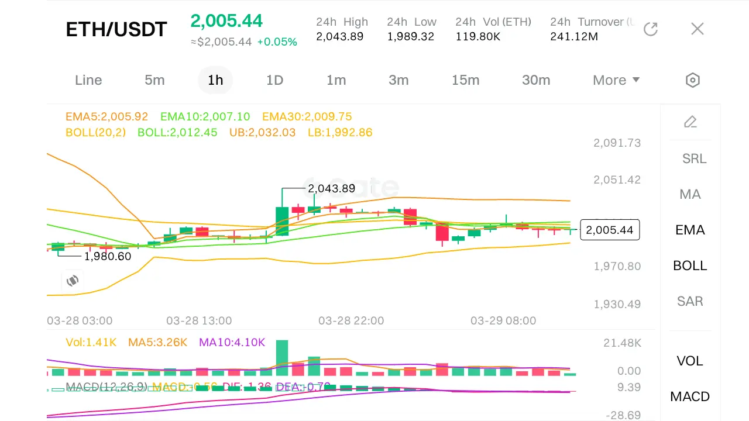Toggle the SRL indicator
The image size is (749, 421).
tap(694, 158)
